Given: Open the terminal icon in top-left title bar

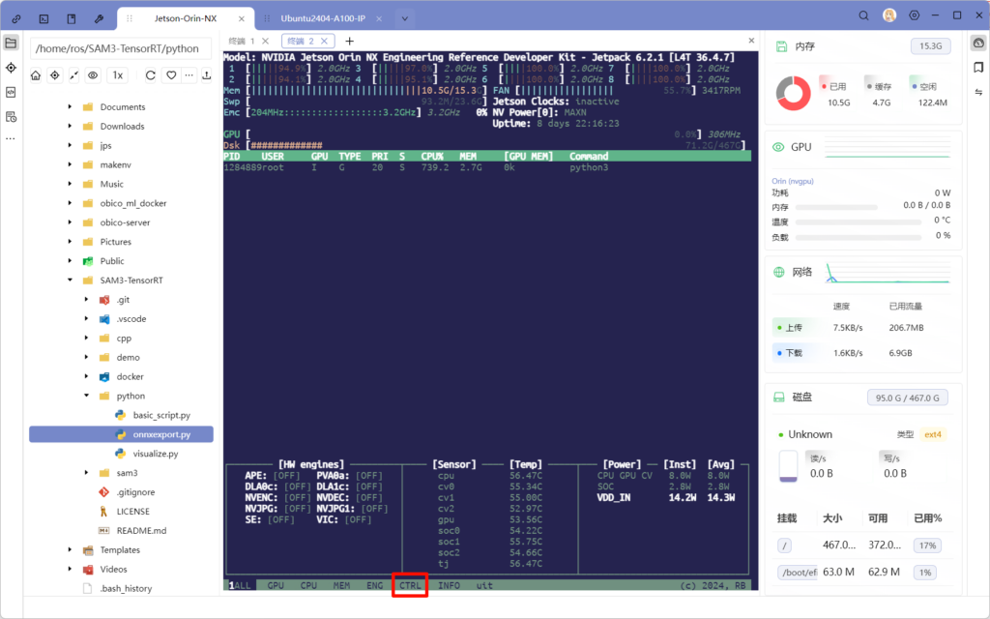Looking at the screenshot, I should tap(44, 18).
